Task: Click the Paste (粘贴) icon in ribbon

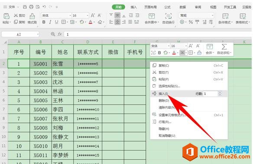Action: click(6, 16)
